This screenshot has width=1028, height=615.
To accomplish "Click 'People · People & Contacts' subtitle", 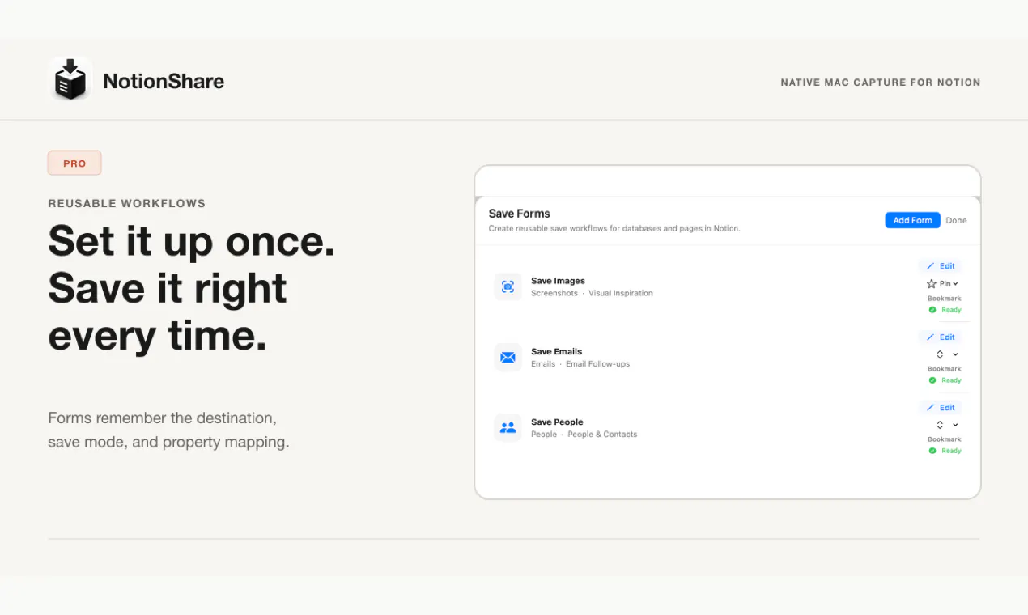I will (x=584, y=435).
